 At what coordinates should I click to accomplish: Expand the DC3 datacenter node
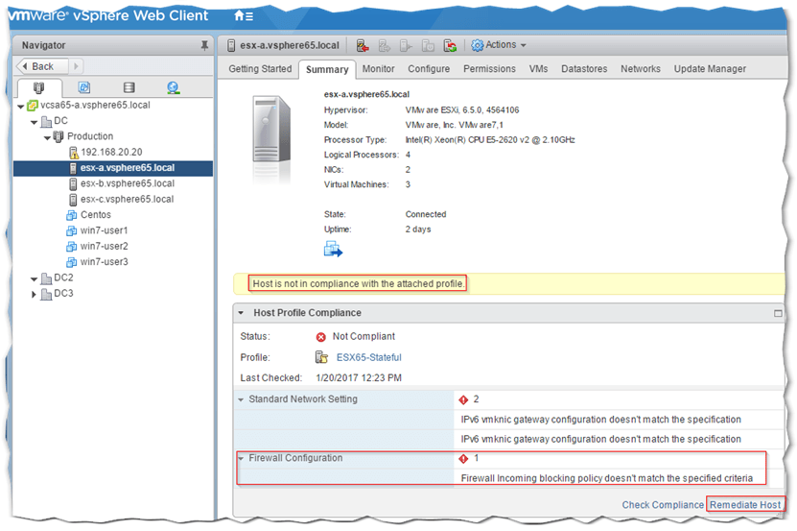[x=34, y=294]
